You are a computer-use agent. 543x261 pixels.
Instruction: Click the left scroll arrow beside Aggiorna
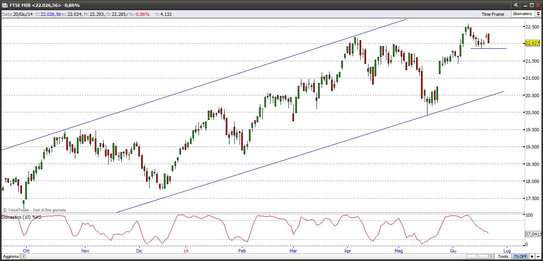22,257
